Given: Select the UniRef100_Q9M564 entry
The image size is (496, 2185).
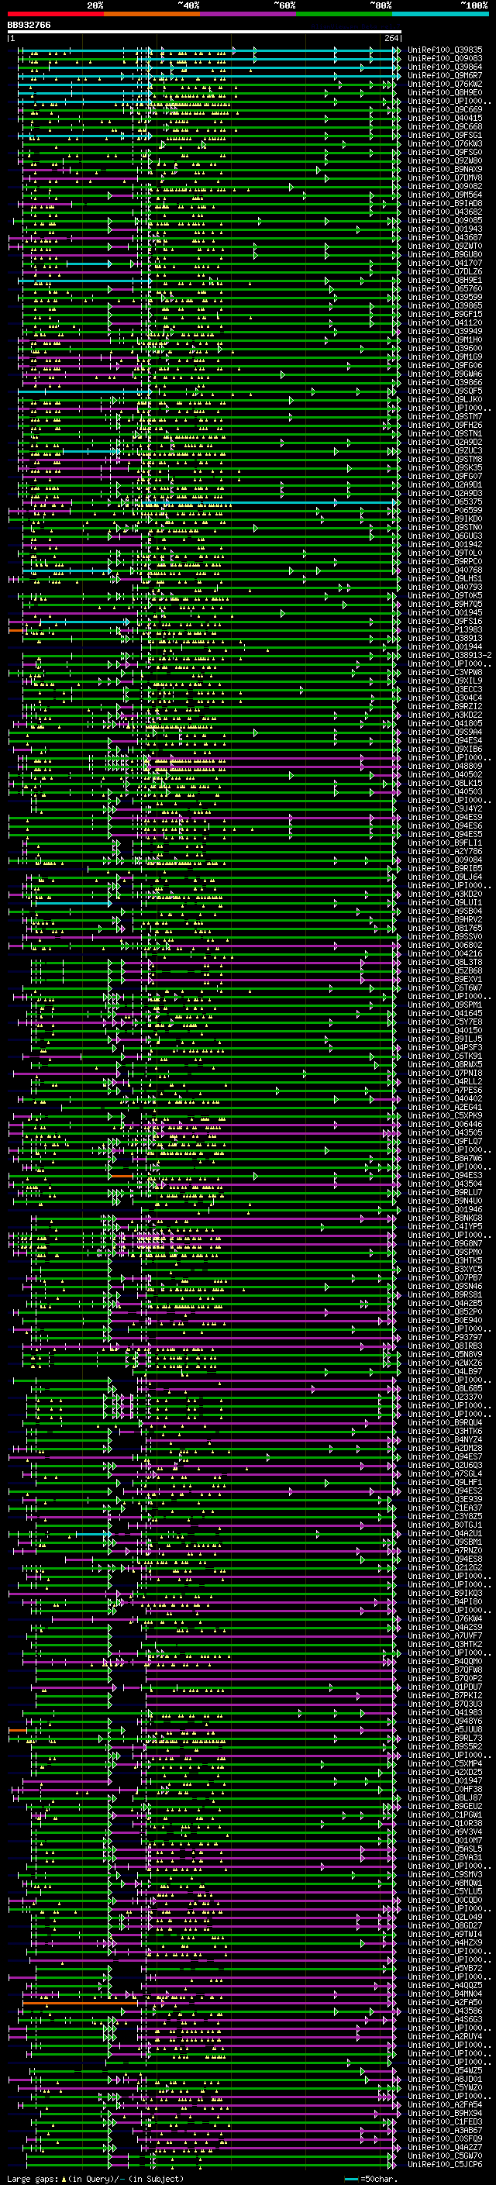Looking at the screenshot, I should coord(445,195).
